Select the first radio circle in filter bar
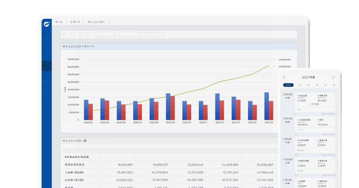 pyautogui.click(x=65, y=34)
